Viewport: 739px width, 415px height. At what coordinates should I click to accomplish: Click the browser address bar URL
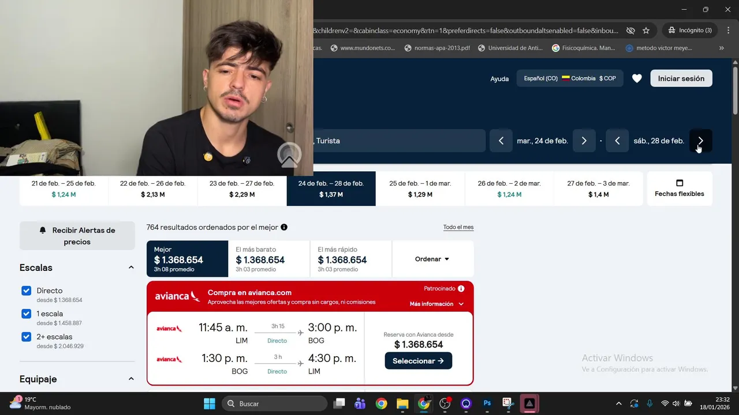click(x=465, y=30)
